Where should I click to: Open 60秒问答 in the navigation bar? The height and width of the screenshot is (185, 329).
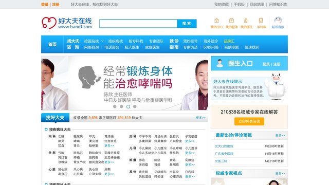211,47
